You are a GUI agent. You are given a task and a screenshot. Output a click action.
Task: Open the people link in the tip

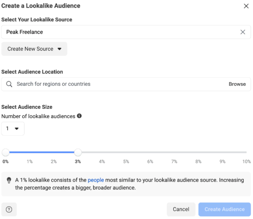[96, 180]
